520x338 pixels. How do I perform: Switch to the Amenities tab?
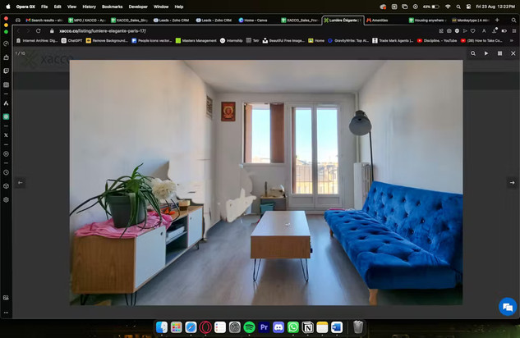click(x=379, y=20)
